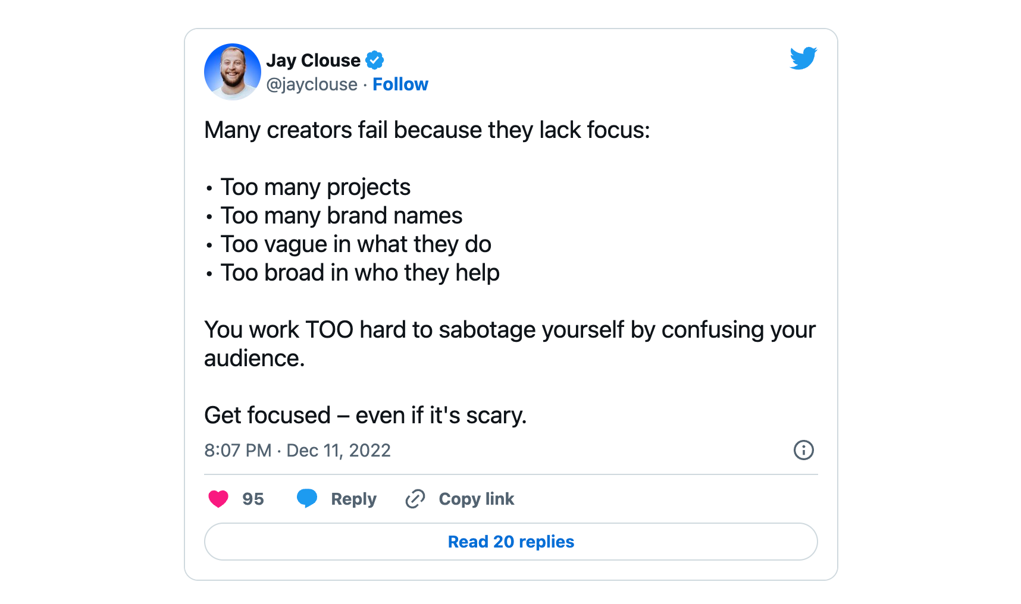Click the Reply text label
This screenshot has height=604, width=1021.
pos(353,499)
